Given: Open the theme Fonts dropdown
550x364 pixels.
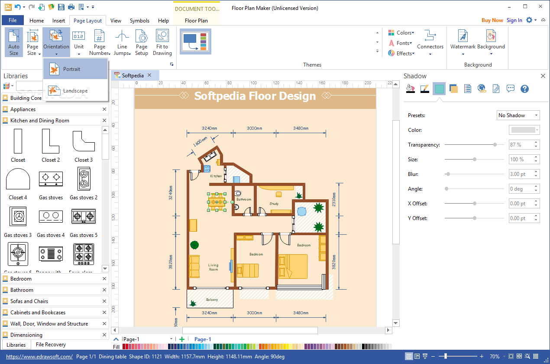Looking at the screenshot, I should (x=400, y=43).
